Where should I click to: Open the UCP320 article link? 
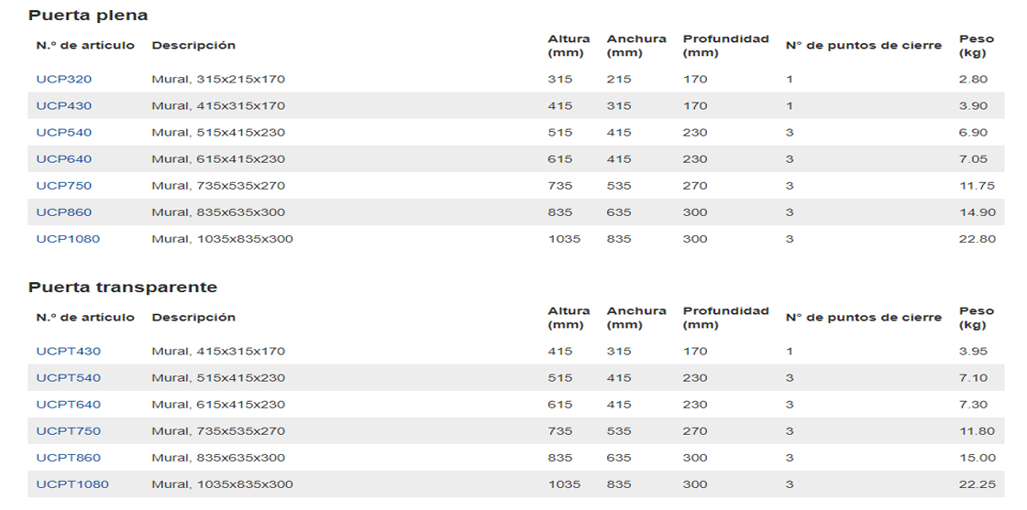[x=63, y=79]
